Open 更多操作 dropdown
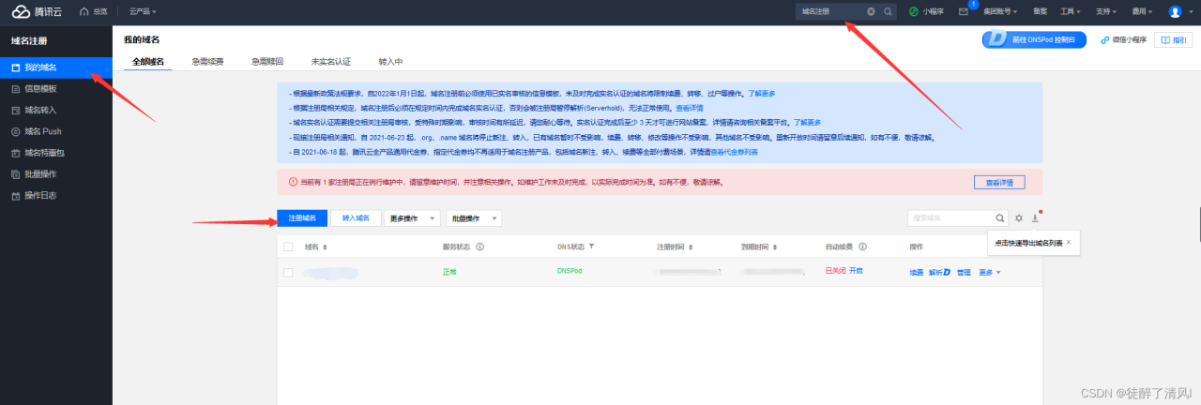Screen dimensions: 1201x405 coord(412,217)
